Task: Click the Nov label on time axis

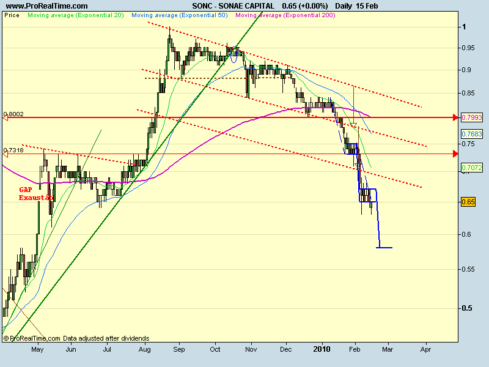Action: [x=251, y=349]
